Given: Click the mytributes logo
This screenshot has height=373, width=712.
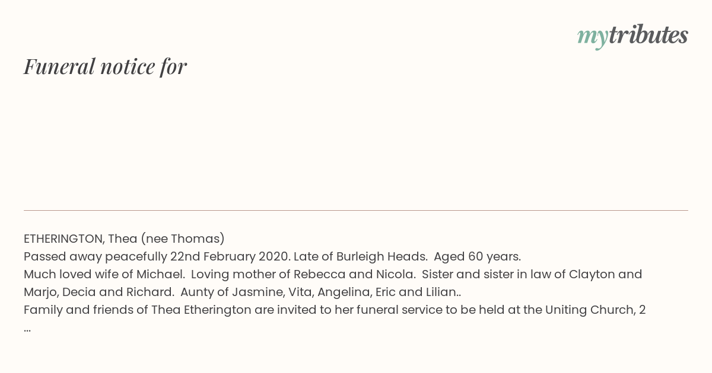Looking at the screenshot, I should 632,36.
